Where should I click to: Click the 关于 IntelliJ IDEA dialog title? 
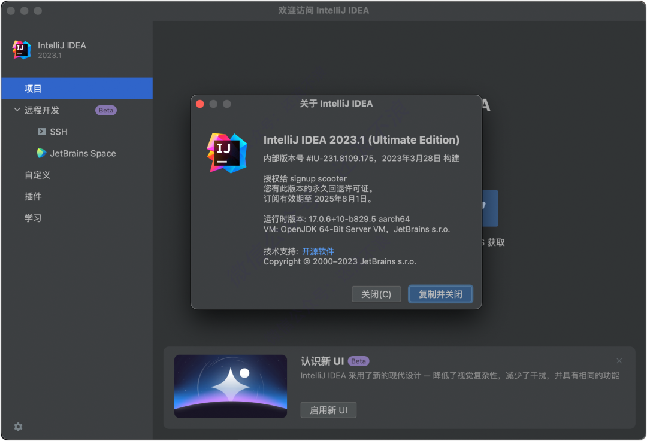coord(336,104)
